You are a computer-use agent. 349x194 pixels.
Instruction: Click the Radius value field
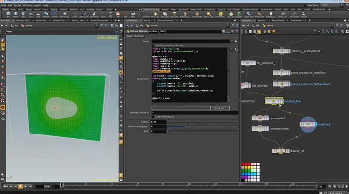point(159,122)
